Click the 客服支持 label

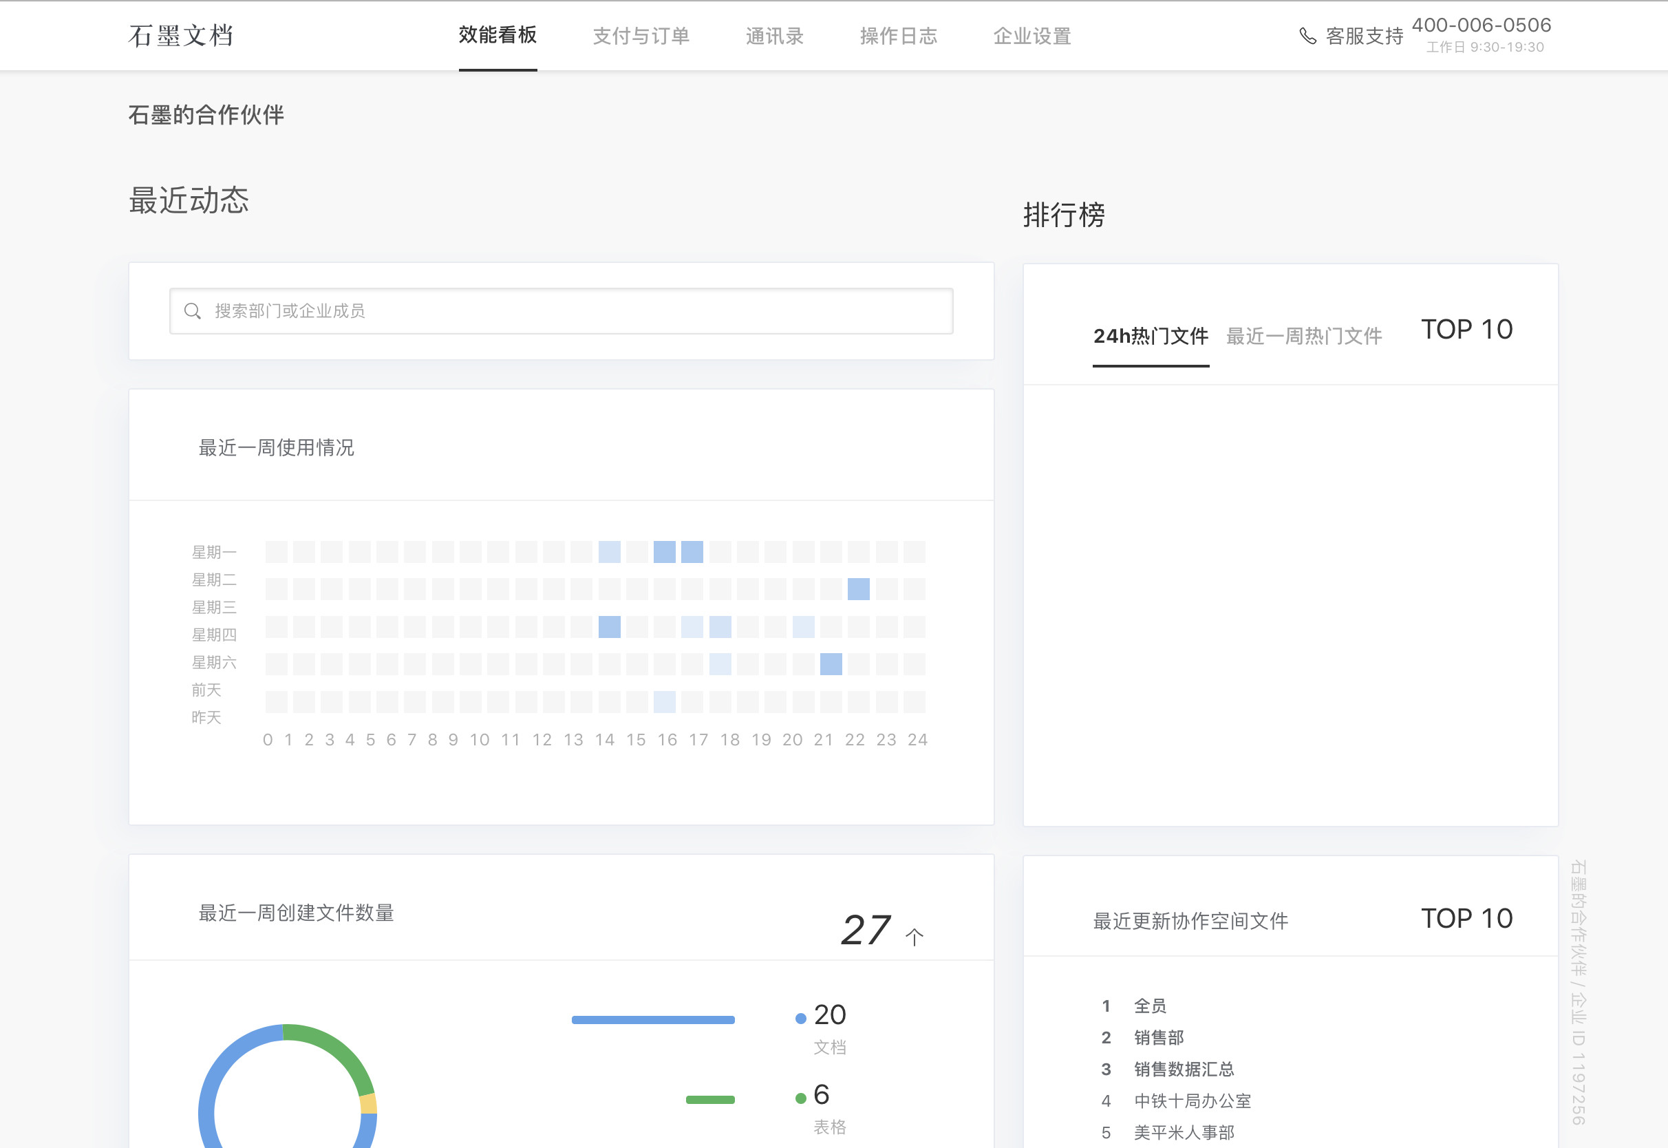(1364, 36)
